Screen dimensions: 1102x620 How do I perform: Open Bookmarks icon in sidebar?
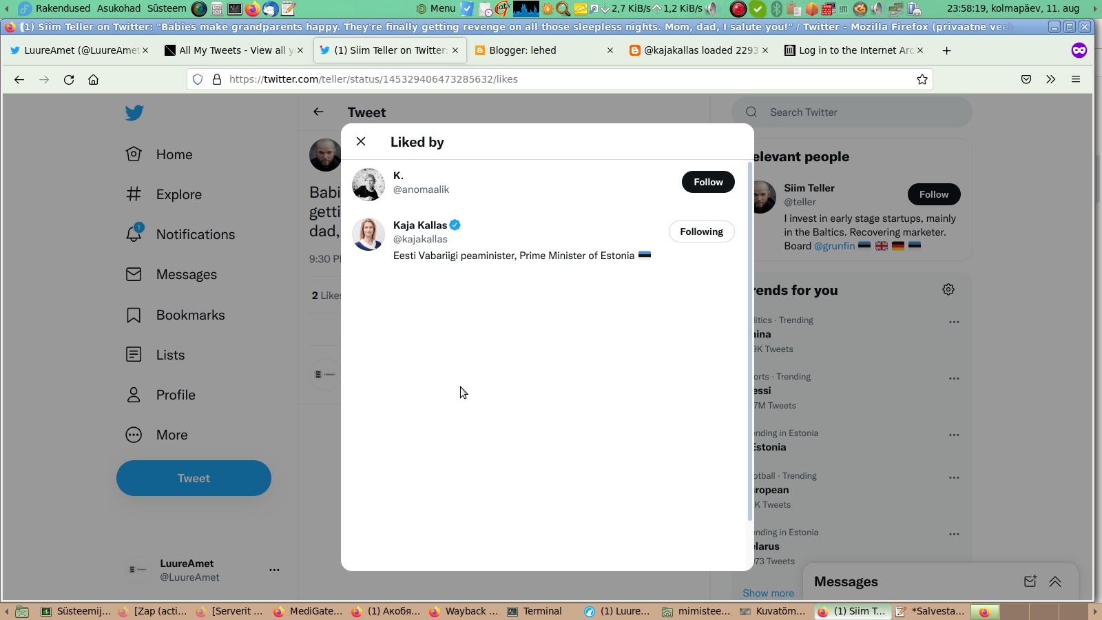coord(134,315)
